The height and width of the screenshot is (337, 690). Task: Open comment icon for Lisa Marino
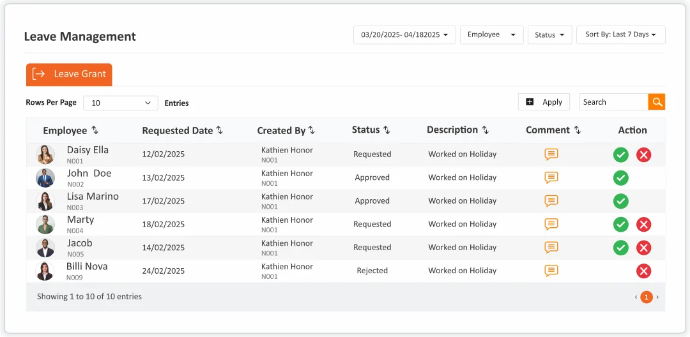[551, 201]
